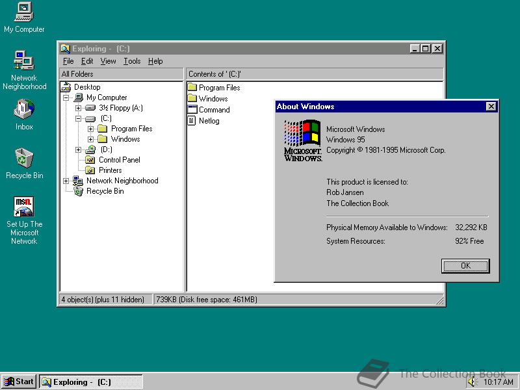The height and width of the screenshot is (390, 520).
Task: Click the 'Desktop' tree label
Action: 87,87
